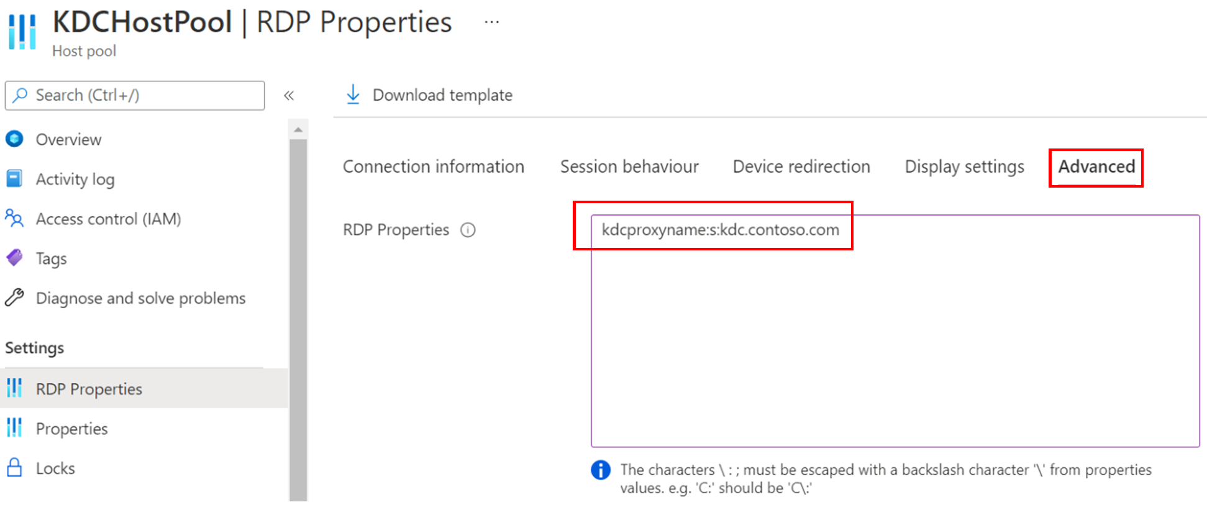This screenshot has width=1207, height=520.
Task: Click the Properties icon in Settings section
Action: point(14,428)
